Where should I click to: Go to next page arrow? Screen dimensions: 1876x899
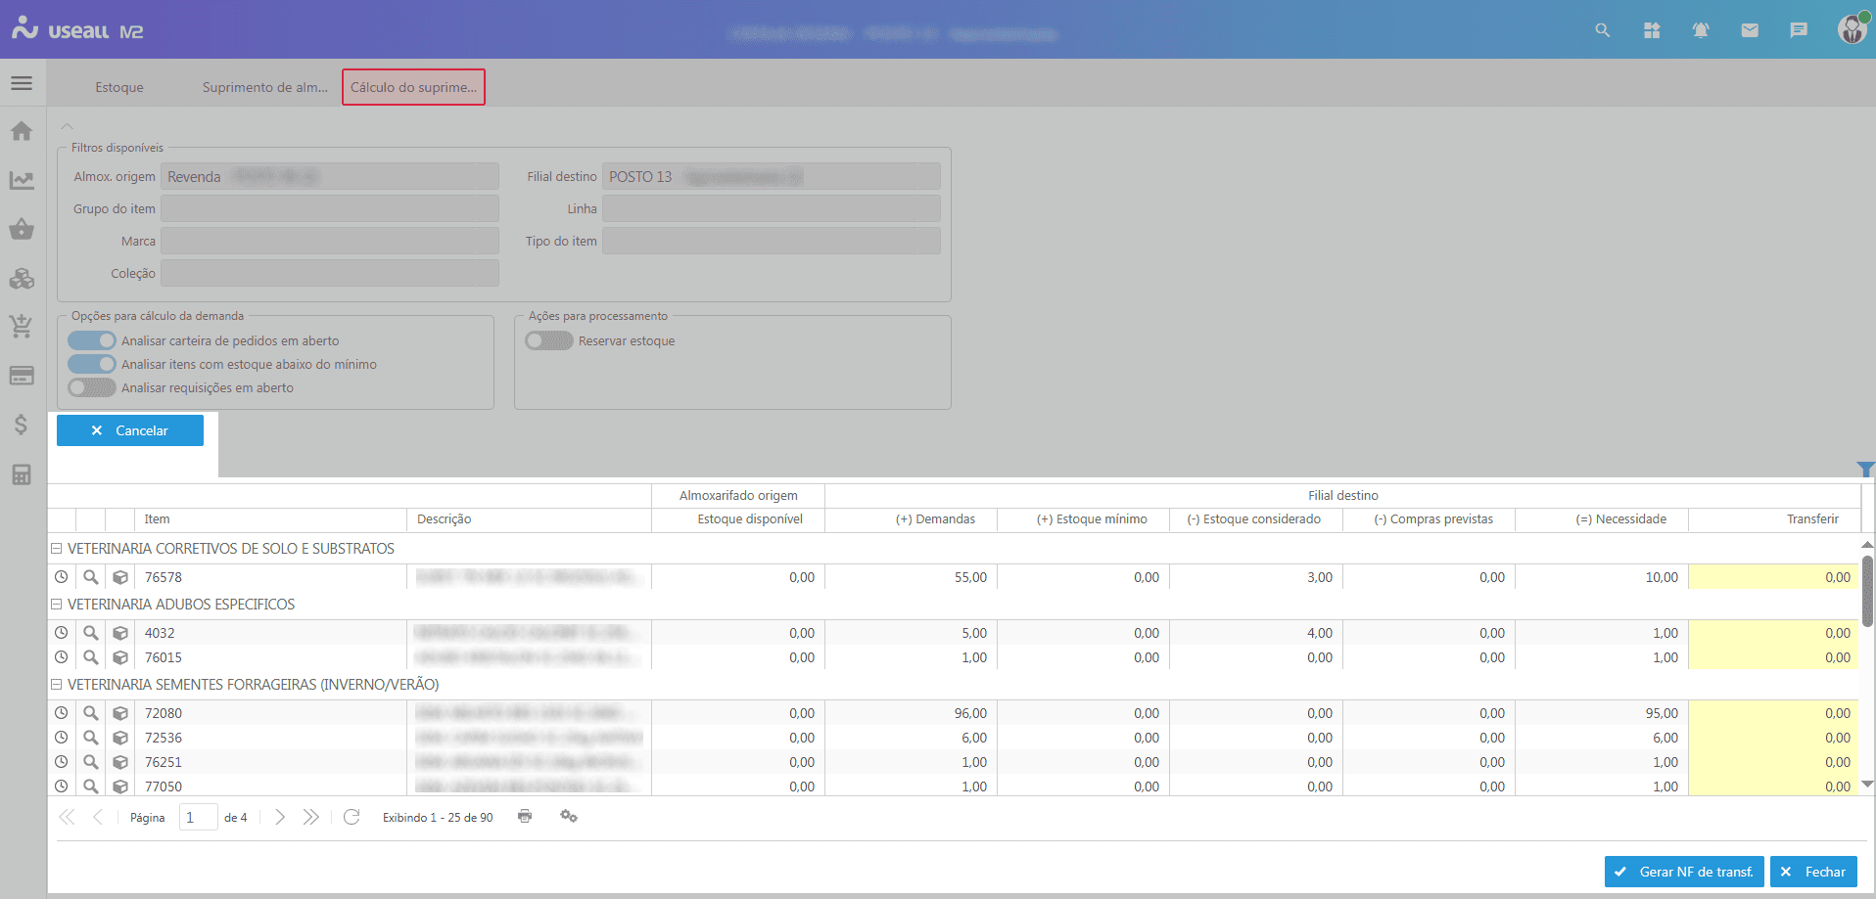click(x=280, y=817)
